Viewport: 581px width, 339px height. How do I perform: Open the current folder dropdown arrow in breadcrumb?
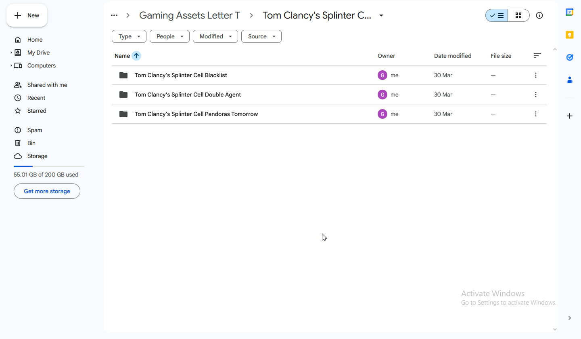(381, 16)
